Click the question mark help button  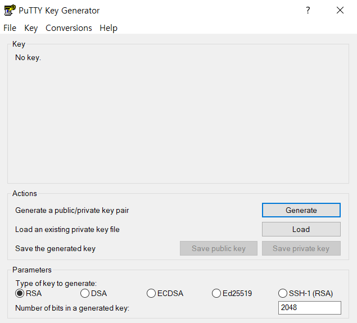point(308,10)
